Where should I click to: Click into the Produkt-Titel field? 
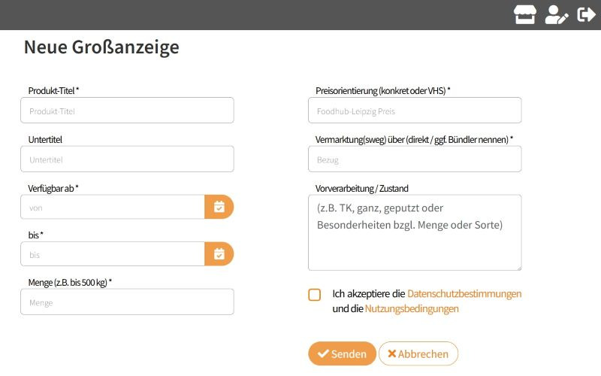coord(127,110)
